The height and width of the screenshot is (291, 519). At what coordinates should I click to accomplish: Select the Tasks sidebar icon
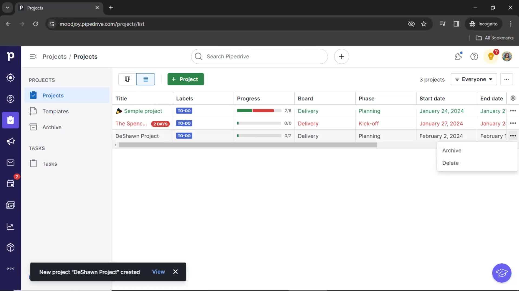33,164
